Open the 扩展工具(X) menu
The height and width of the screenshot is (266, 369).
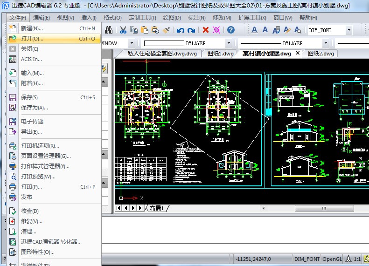(252, 18)
